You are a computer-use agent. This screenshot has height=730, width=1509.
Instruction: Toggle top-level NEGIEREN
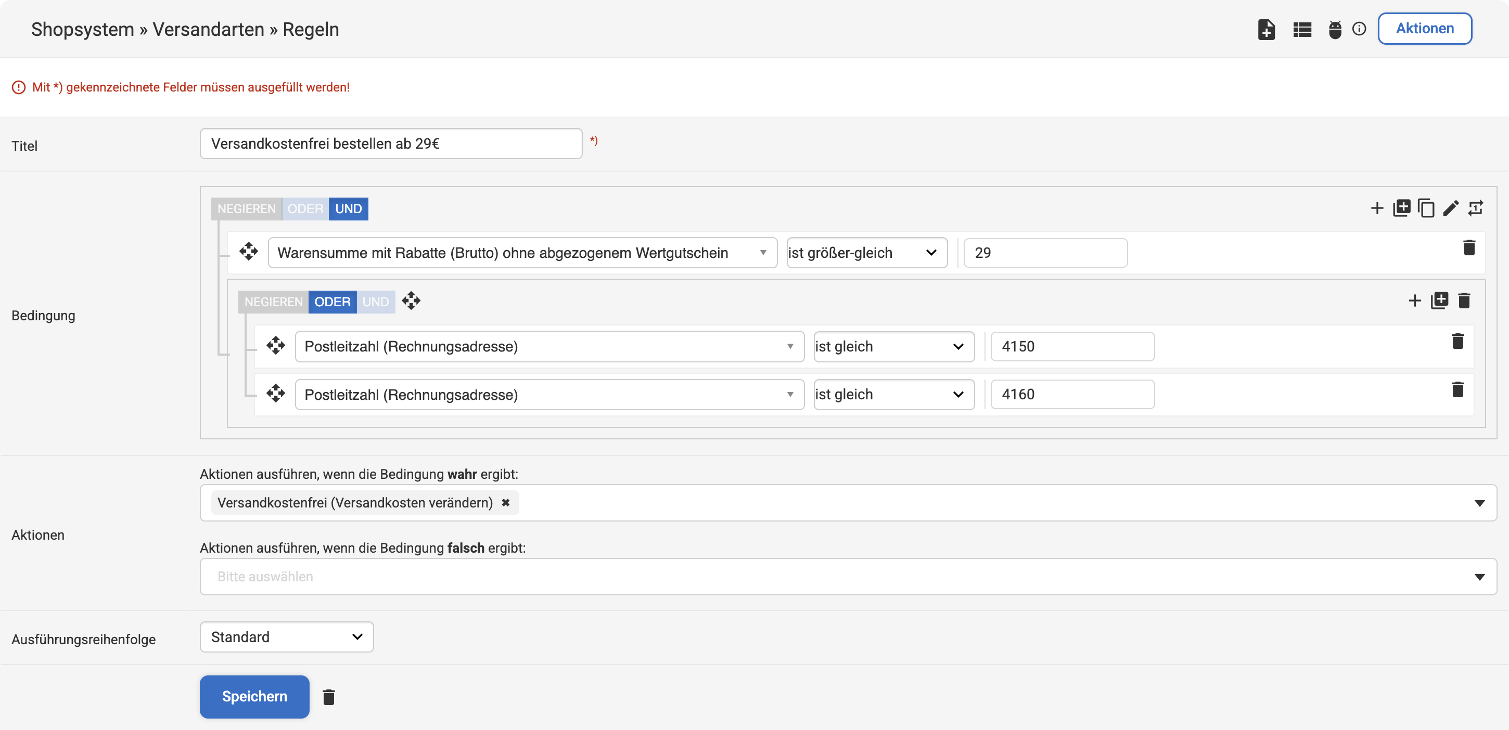(246, 209)
